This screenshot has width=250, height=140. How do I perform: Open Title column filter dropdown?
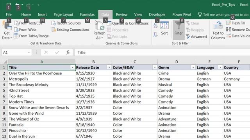(73, 67)
